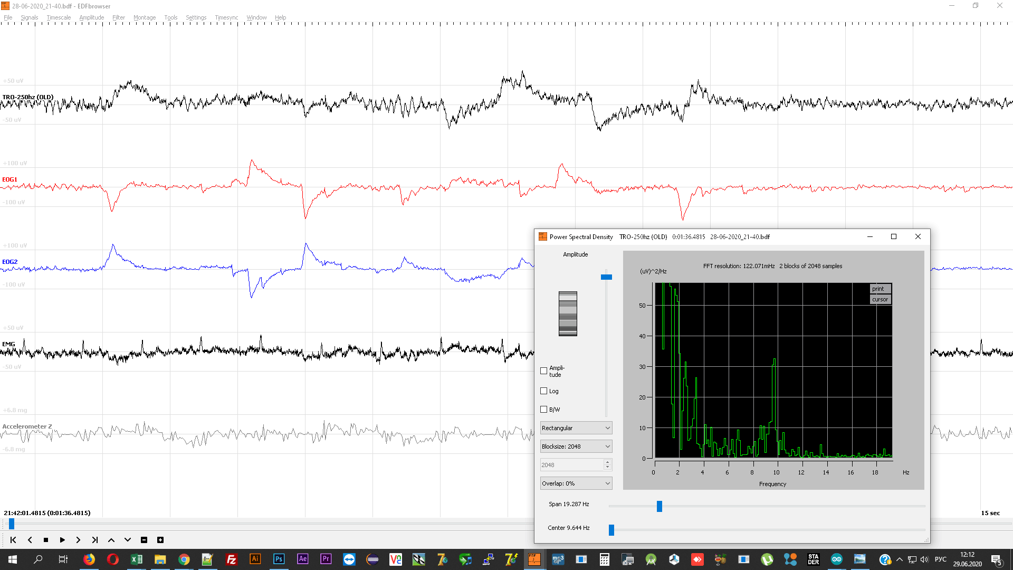Jump to start of recording button
This screenshot has width=1013, height=570.
(13, 540)
